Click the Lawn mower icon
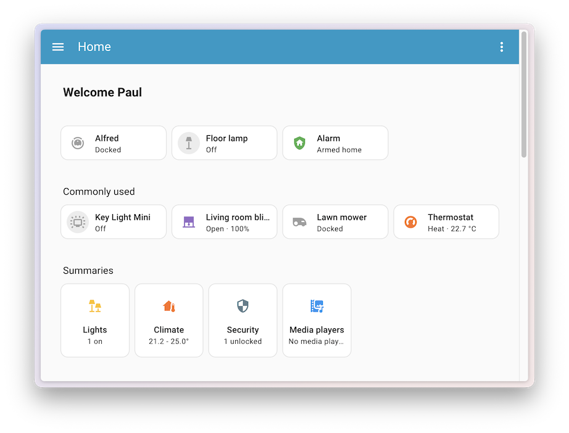The height and width of the screenshot is (433, 569). point(299,221)
